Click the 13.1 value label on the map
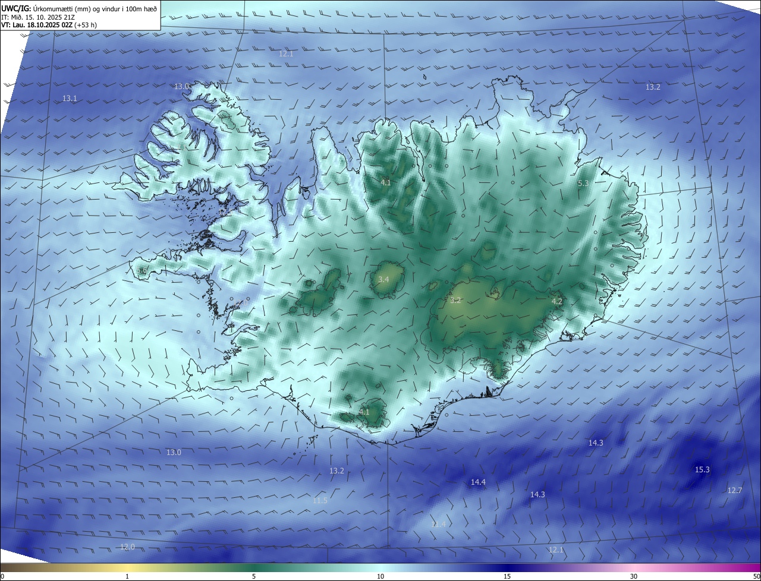This screenshot has height=581, width=761. [70, 98]
